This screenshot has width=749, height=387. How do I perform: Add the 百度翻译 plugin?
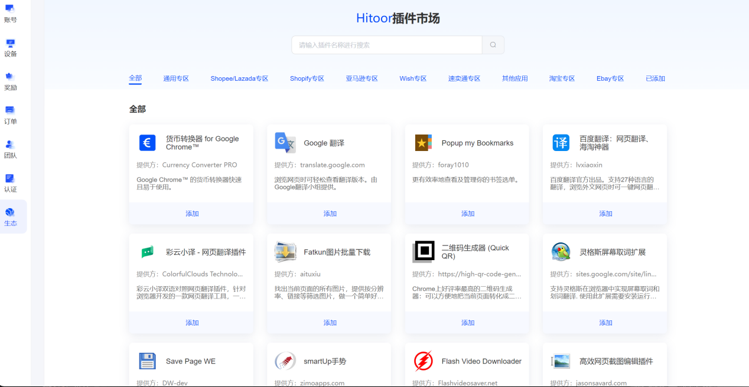605,214
